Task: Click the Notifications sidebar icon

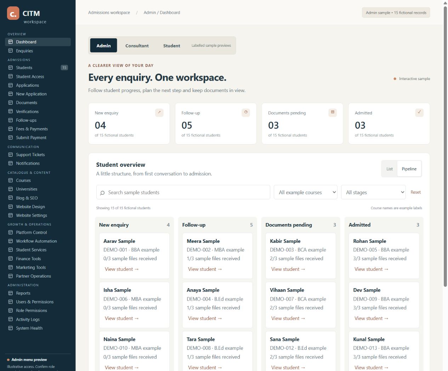Action: 11,163
